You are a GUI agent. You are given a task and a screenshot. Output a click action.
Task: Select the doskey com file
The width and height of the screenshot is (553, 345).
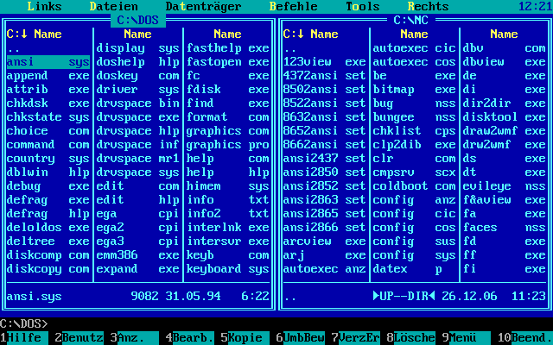point(138,76)
